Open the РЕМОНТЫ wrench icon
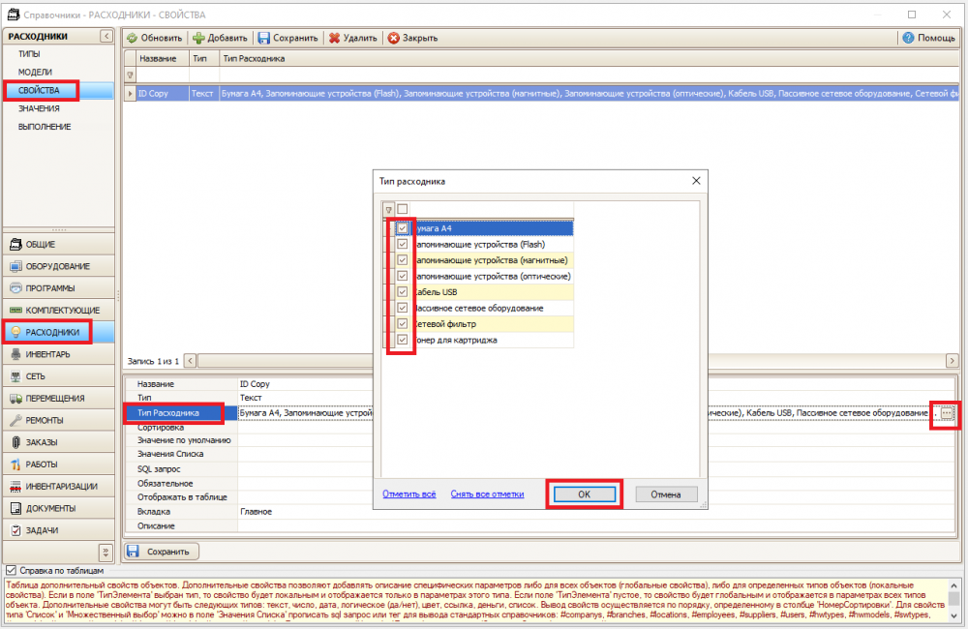 (x=16, y=420)
